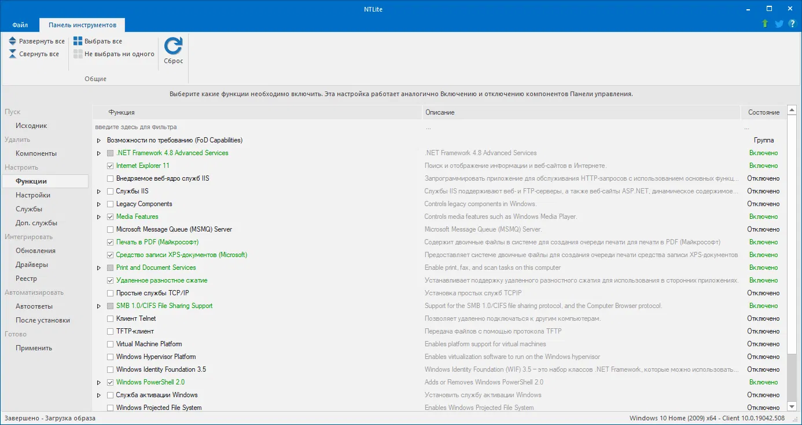The image size is (802, 425).
Task: Click the vertical scrollbar of the feature list
Action: pos(792,261)
